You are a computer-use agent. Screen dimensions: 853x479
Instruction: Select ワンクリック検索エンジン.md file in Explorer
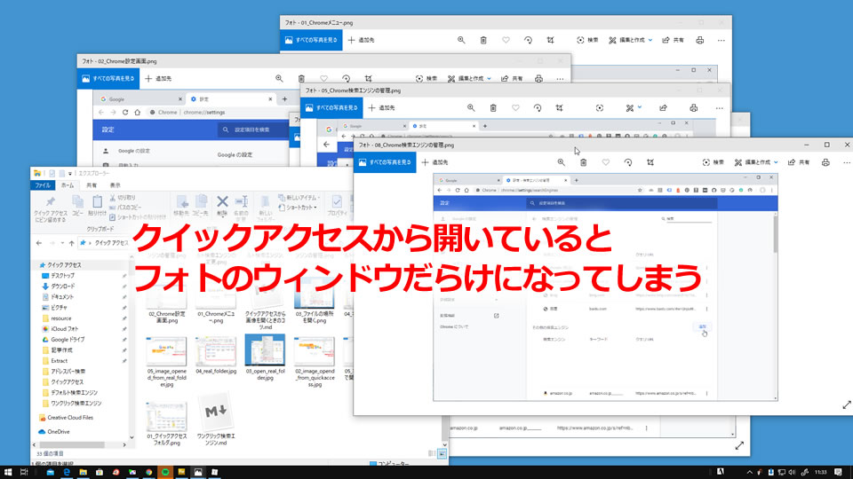point(216,418)
